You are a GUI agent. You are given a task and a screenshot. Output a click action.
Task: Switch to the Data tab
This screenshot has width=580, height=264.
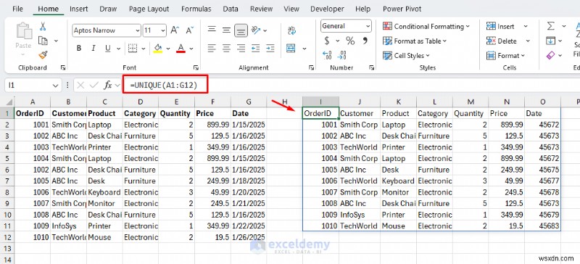[x=231, y=9]
